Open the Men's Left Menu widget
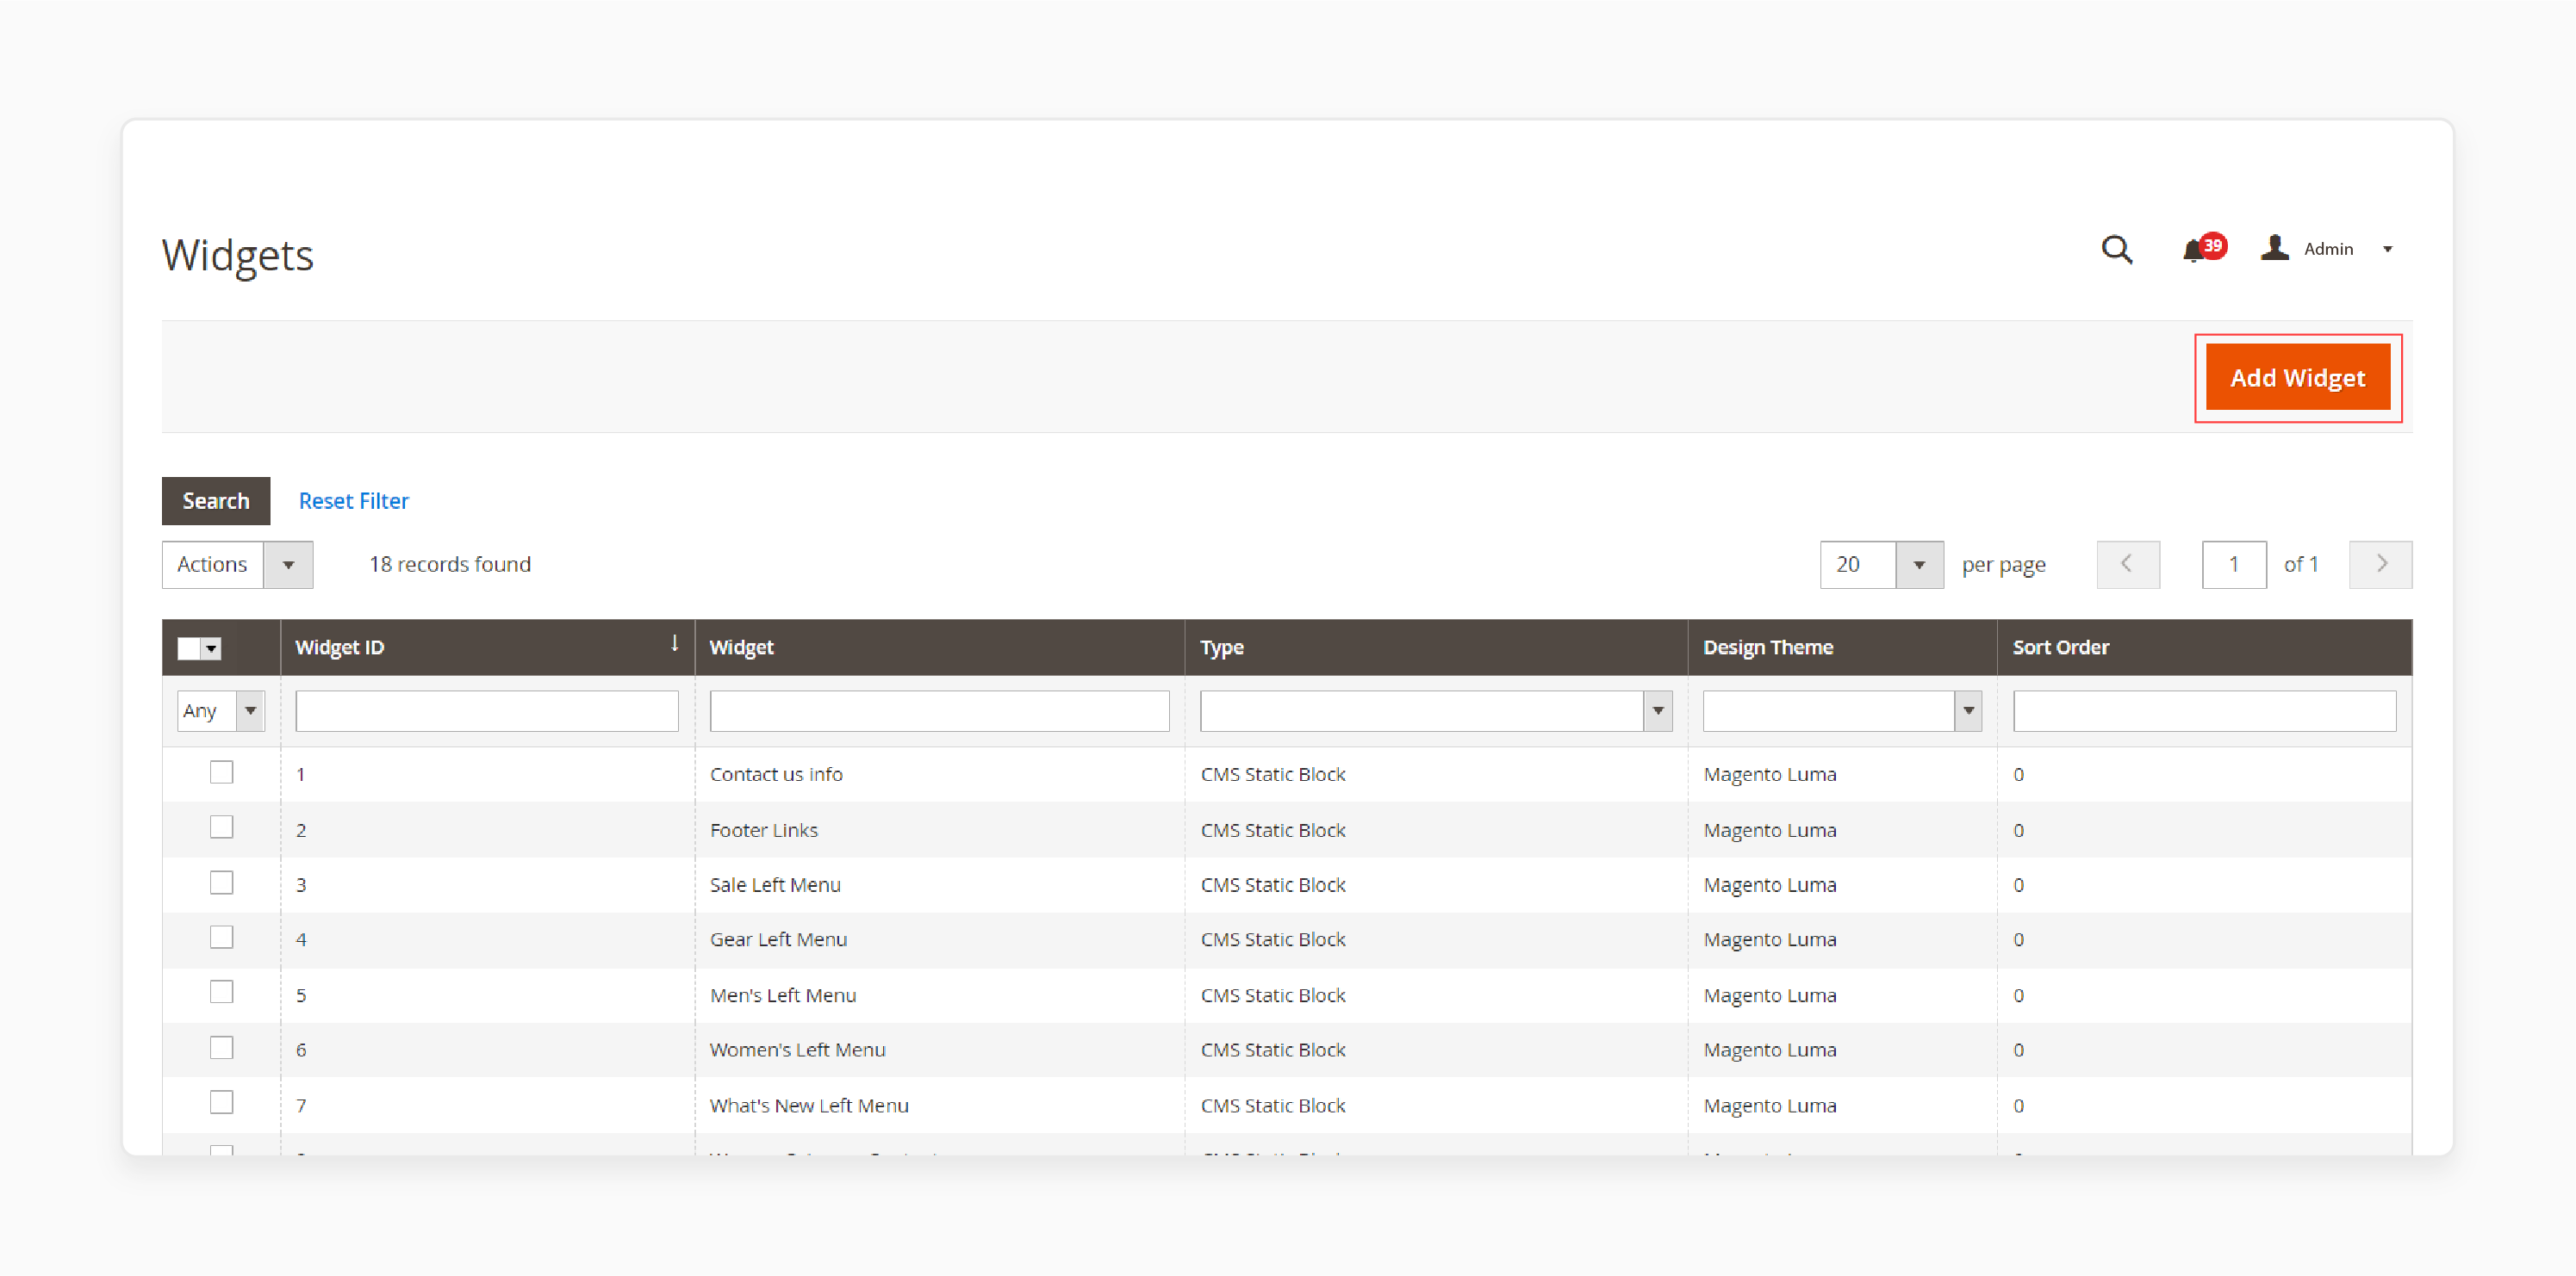2576x1276 pixels. coord(783,995)
